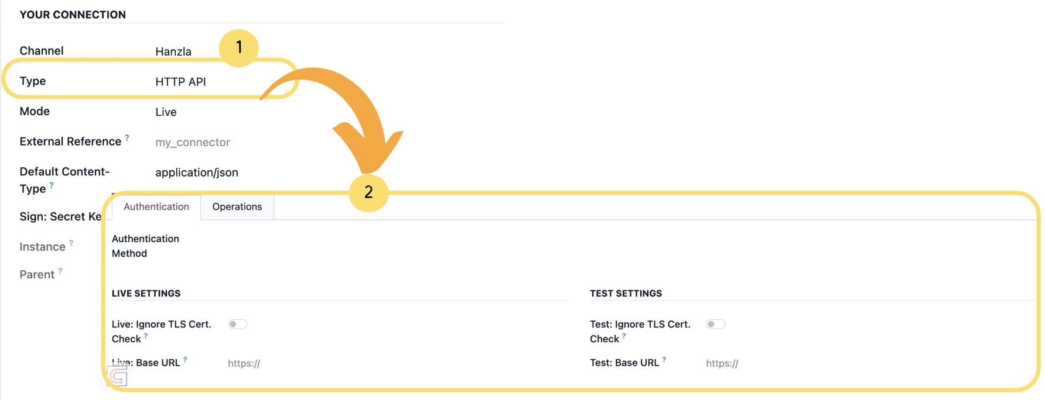Screen dimensions: 1045x400
Task: Click the help icon next to Instance
Action: [71, 243]
